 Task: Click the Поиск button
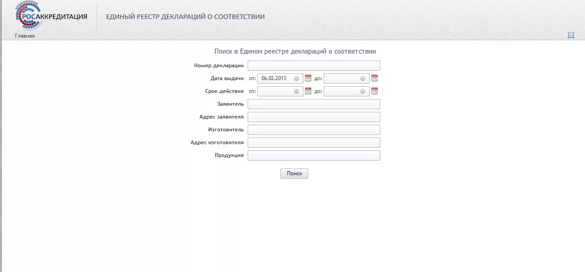tap(294, 173)
